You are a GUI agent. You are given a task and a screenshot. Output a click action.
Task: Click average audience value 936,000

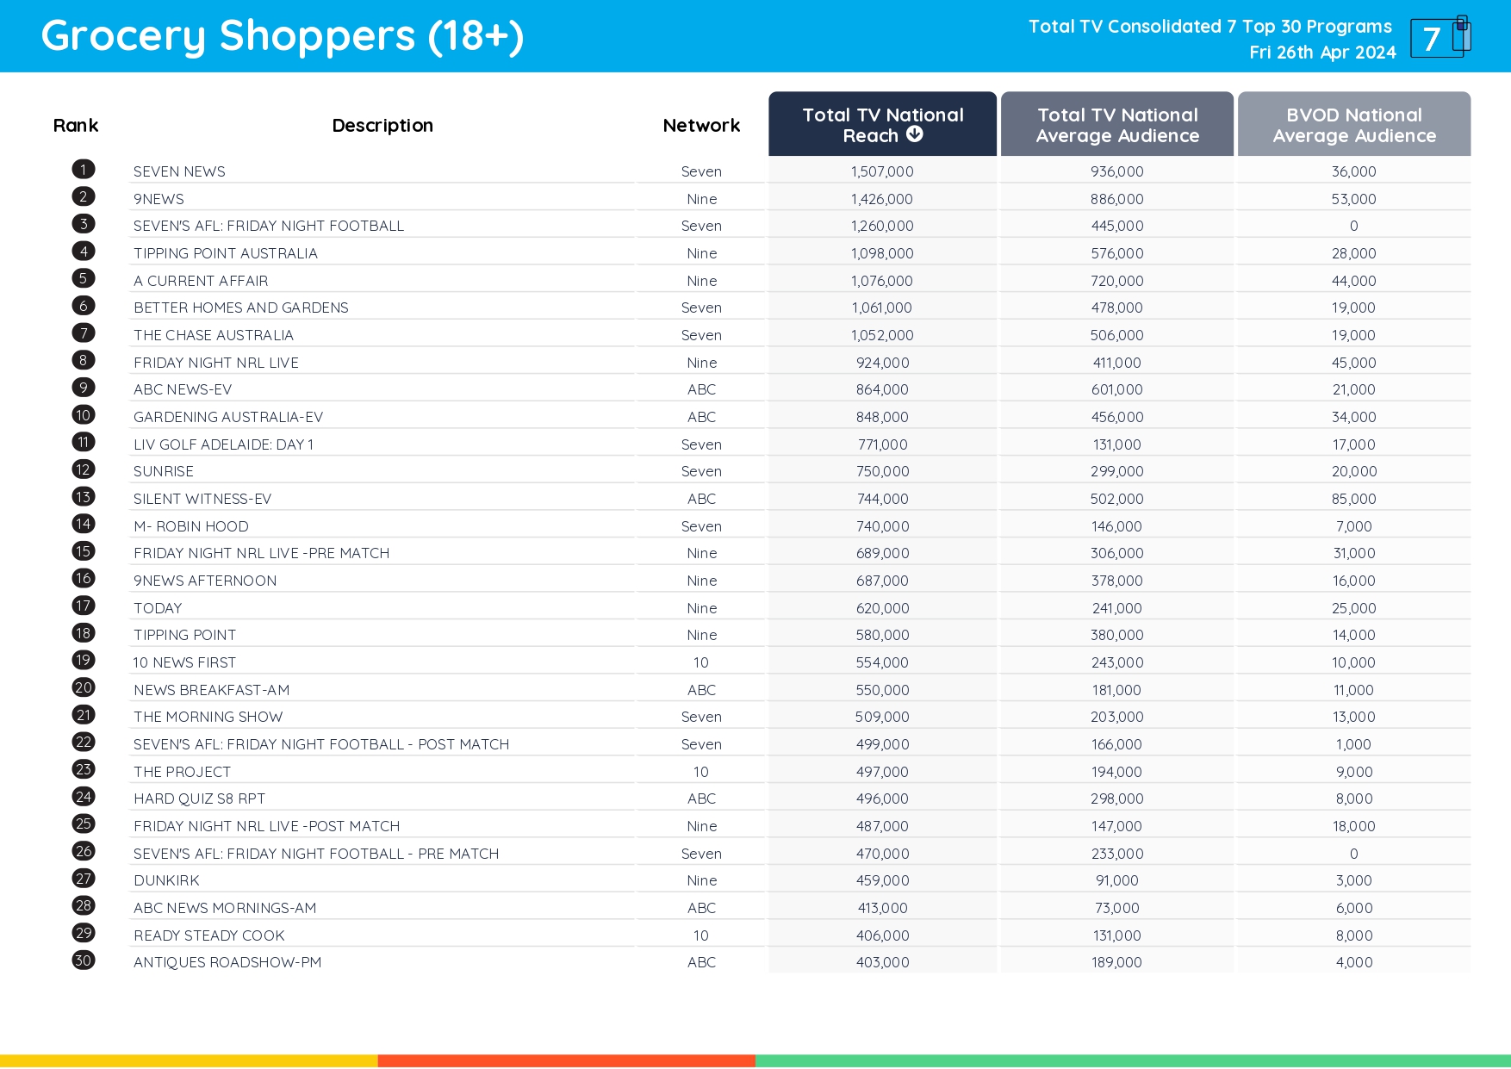pos(1117,171)
